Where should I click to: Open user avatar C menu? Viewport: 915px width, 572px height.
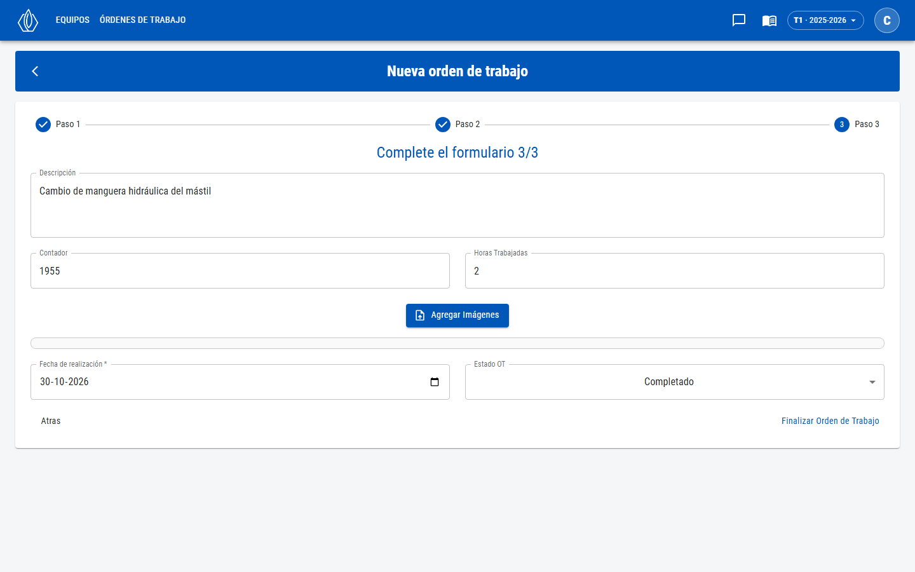point(887,20)
